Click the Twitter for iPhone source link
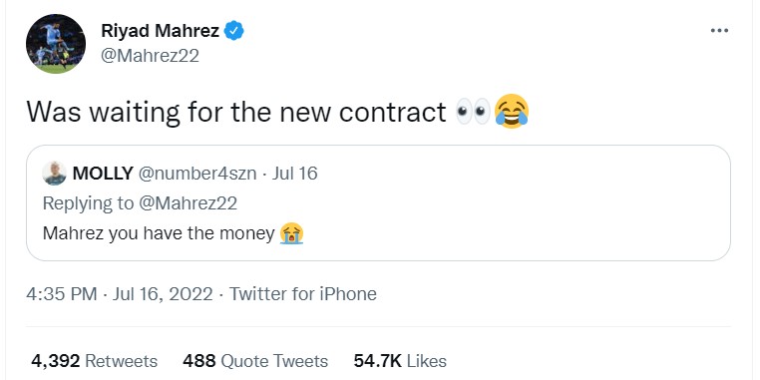The width and height of the screenshot is (760, 380). point(302,293)
